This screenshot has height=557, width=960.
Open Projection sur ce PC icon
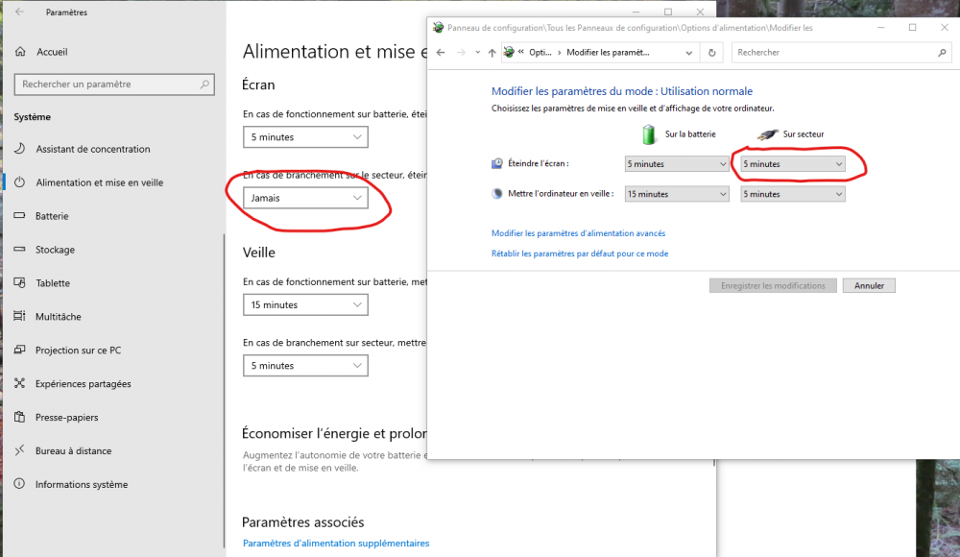pos(19,350)
